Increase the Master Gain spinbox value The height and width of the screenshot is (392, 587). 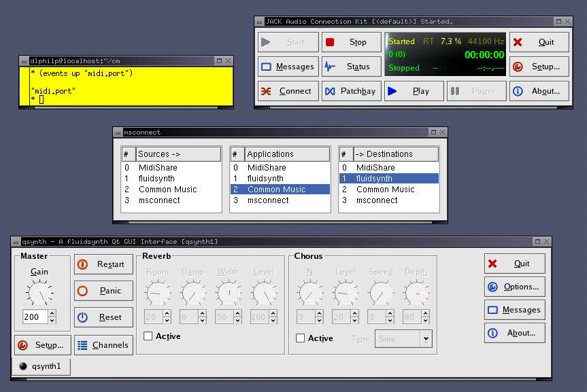(x=52, y=313)
